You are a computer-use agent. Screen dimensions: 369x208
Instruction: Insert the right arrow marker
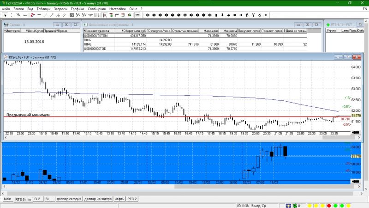click(x=235, y=15)
